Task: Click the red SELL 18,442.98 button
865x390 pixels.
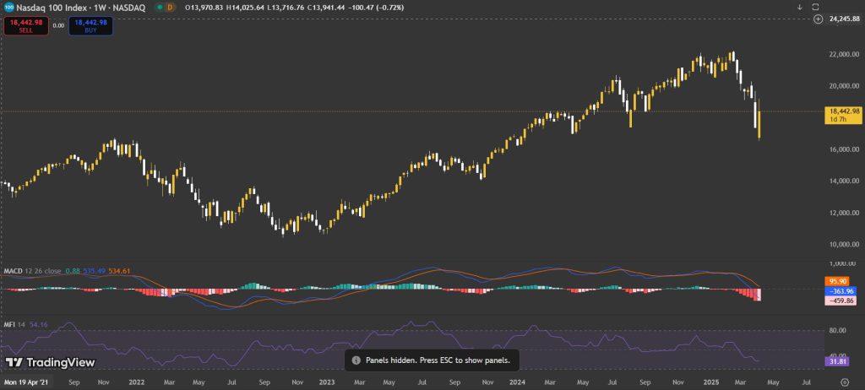Action: point(26,26)
